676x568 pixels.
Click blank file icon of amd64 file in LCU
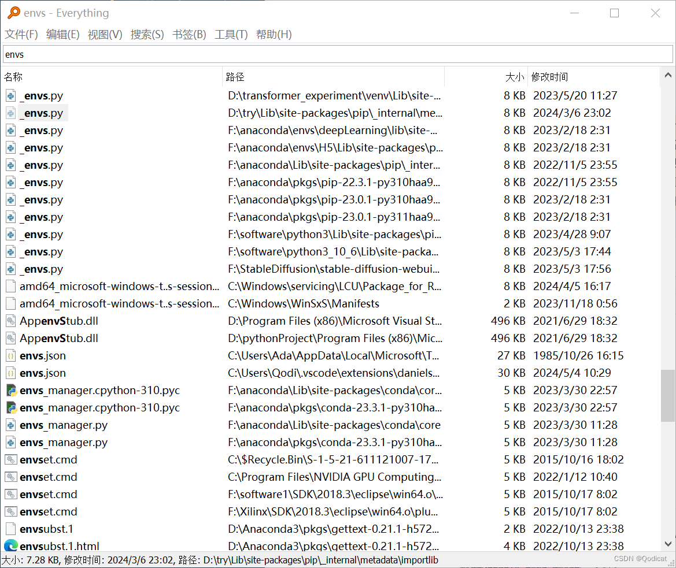11,287
